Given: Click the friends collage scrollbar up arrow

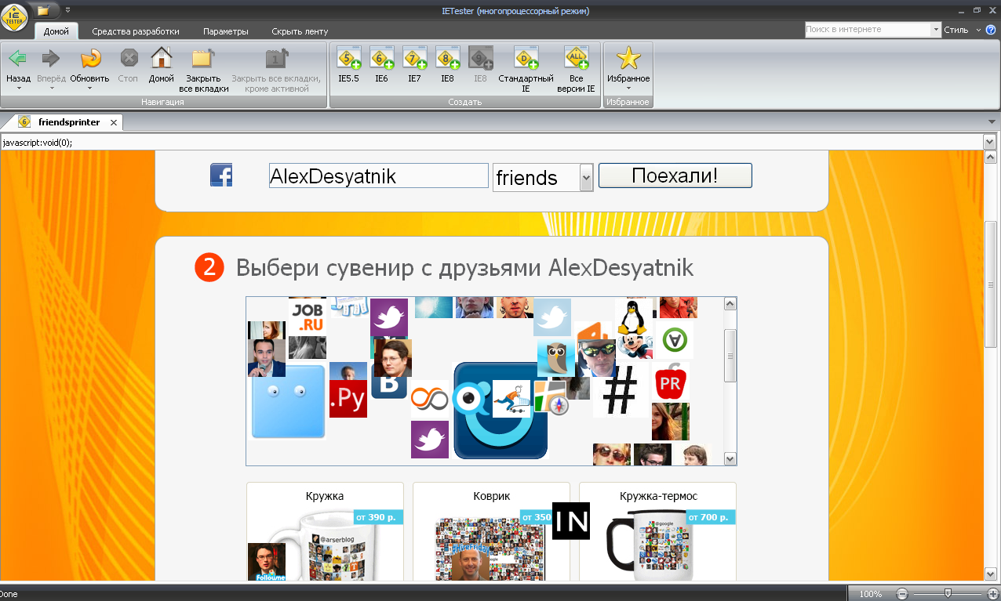Looking at the screenshot, I should click(x=730, y=303).
